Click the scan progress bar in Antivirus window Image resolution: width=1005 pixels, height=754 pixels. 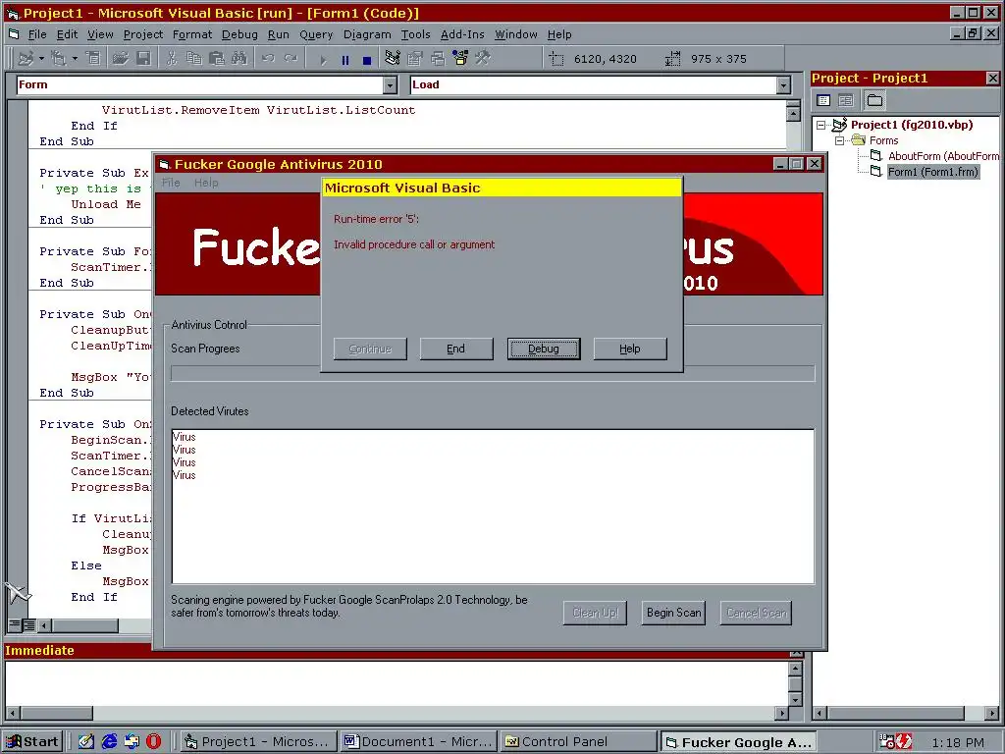coord(493,373)
